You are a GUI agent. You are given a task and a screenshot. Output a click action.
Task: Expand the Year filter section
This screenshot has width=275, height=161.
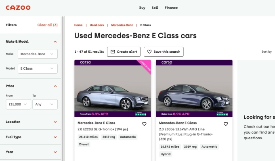pos(55,152)
